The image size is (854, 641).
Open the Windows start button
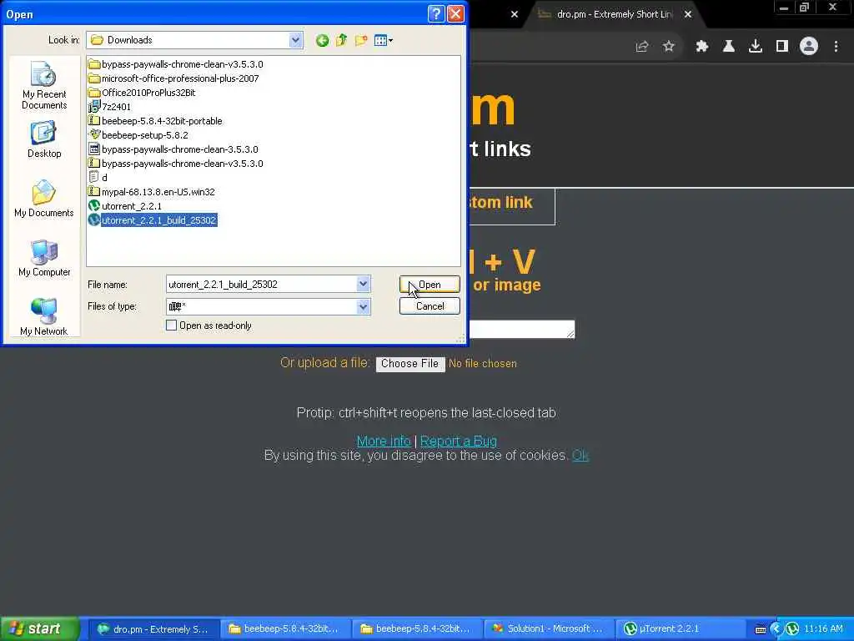click(39, 629)
